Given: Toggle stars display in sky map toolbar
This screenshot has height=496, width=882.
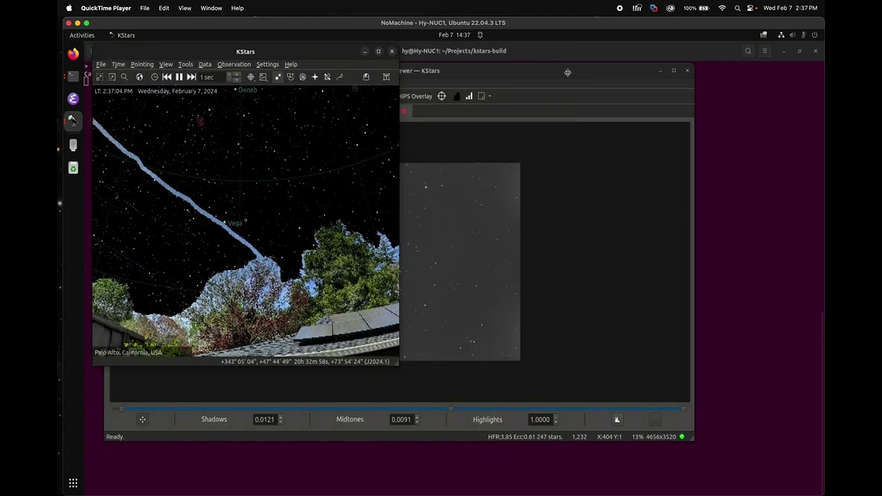Looking at the screenshot, I should (277, 77).
